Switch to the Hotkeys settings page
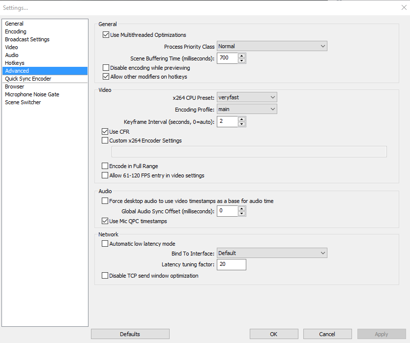410x343 pixels. coord(15,63)
